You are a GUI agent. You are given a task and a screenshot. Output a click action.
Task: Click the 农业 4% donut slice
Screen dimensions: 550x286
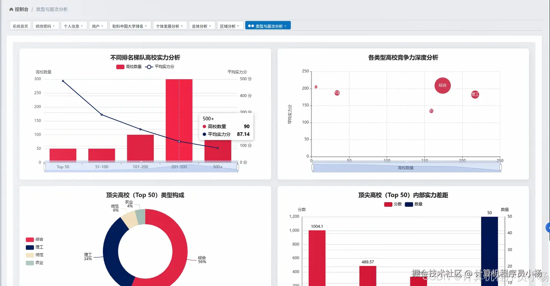pyautogui.click(x=141, y=217)
